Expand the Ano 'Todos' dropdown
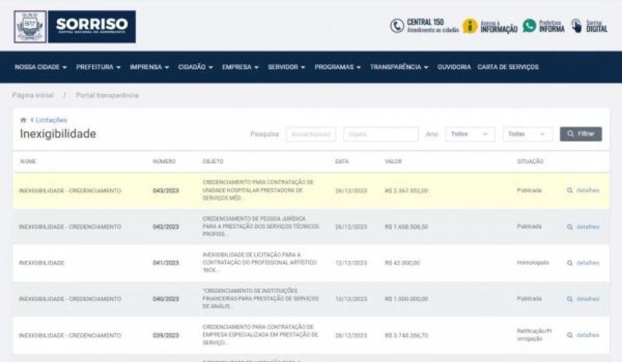622x362 pixels. point(470,134)
